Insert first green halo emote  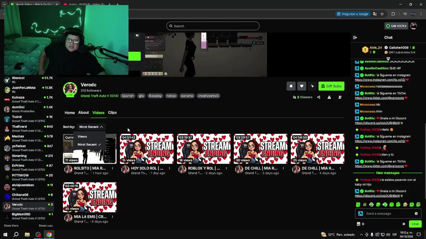(358, 204)
